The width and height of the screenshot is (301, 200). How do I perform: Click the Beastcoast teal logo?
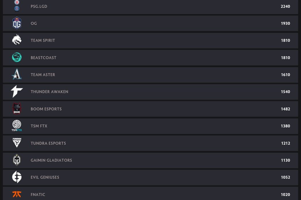[x=17, y=57]
